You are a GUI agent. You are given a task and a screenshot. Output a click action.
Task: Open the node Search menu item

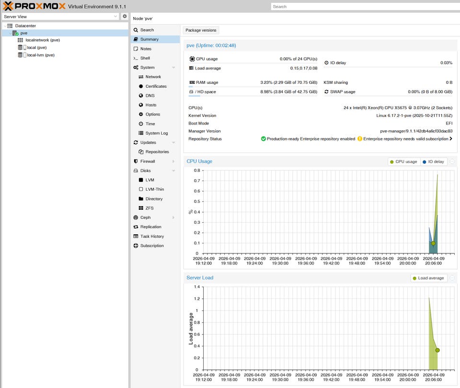(155, 30)
